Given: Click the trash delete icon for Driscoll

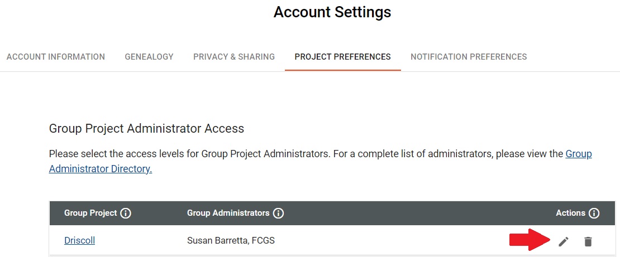Looking at the screenshot, I should (x=588, y=241).
